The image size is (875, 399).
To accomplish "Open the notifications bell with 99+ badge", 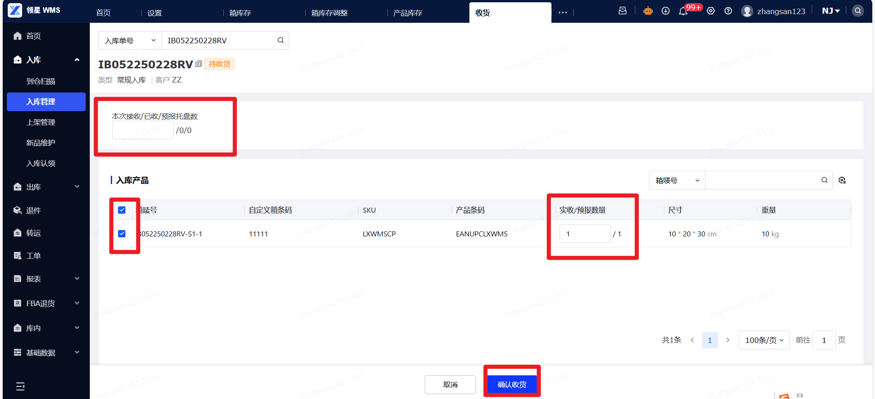I will point(683,11).
